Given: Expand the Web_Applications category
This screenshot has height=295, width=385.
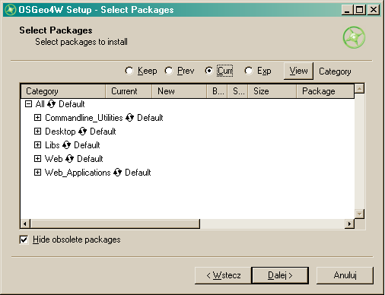Looking at the screenshot, I should pyautogui.click(x=37, y=172).
